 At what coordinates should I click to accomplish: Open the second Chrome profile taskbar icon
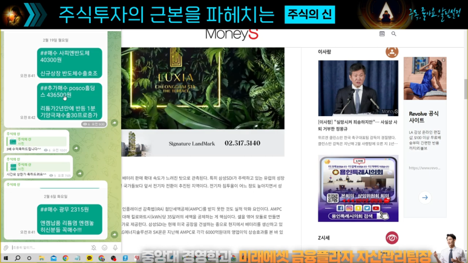point(102,258)
